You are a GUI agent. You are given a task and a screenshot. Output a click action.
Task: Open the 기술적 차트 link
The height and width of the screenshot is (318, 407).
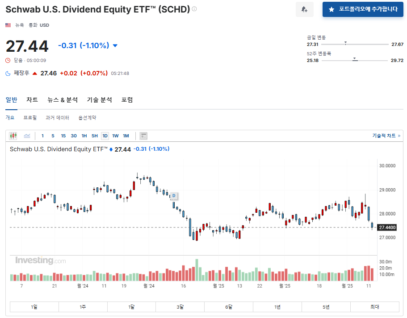pos(386,136)
